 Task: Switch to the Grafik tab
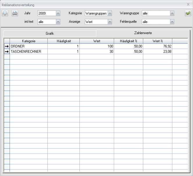tap(50, 34)
